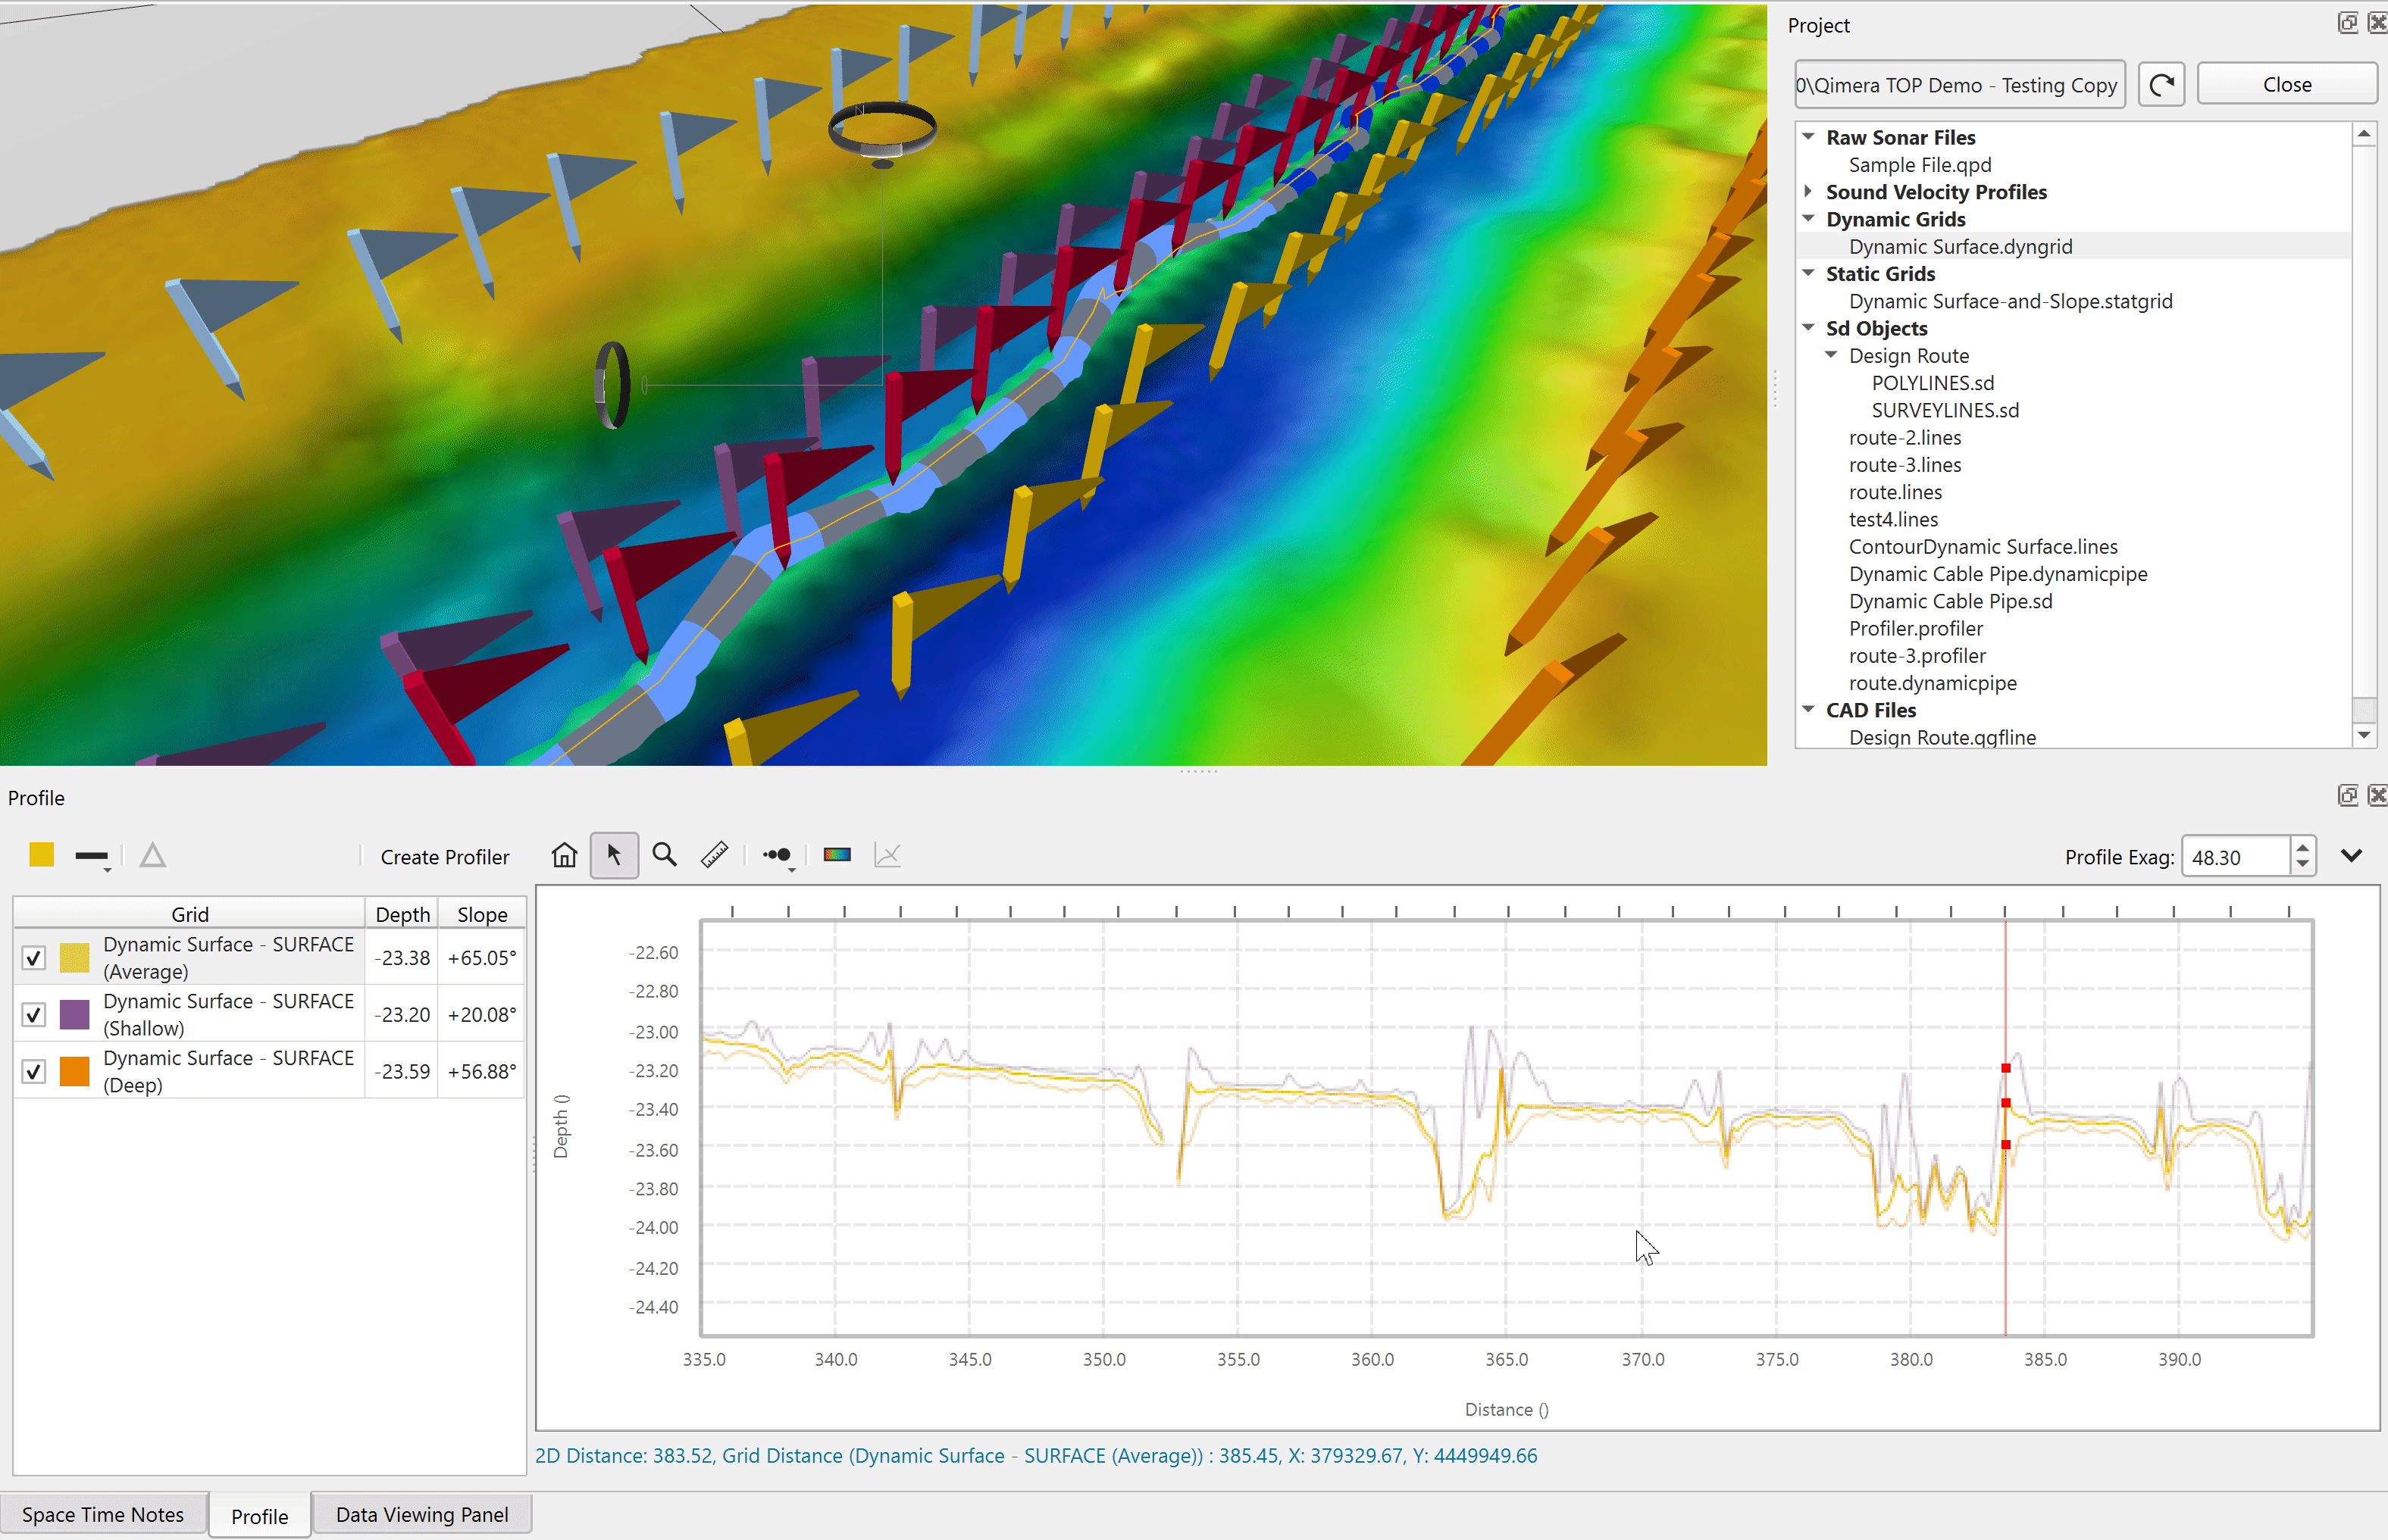Uncheck Dynamic Surface SURFACE (Average) checkbox
Screen dimensions: 2388x1540
(34, 958)
